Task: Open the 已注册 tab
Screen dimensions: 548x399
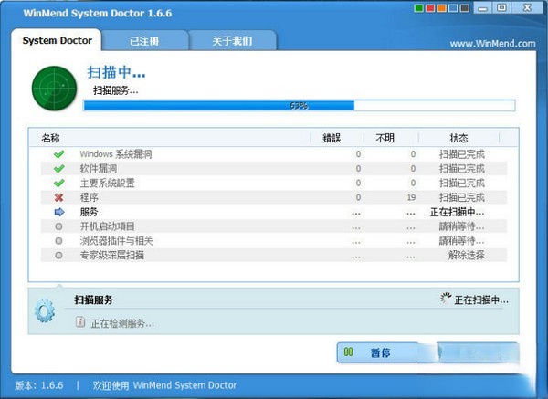Action: 144,41
